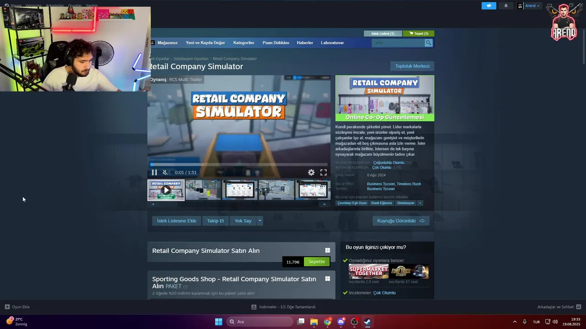Open the Sepet (3) shopping cart
Image resolution: width=586 pixels, height=329 pixels.
pos(418,33)
